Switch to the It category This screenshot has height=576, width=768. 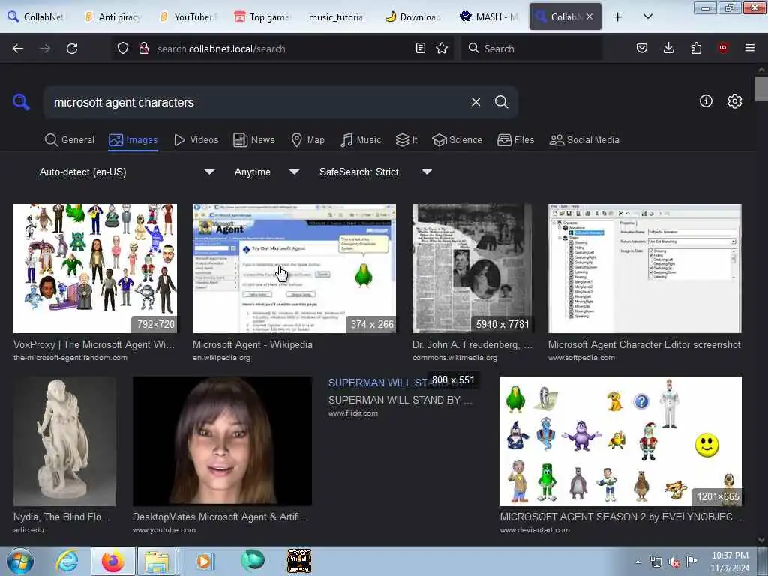click(x=406, y=140)
